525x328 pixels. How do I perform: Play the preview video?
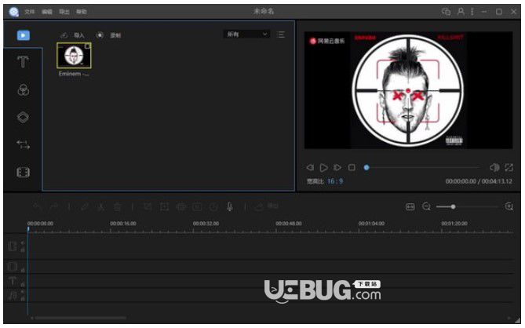pyautogui.click(x=324, y=167)
